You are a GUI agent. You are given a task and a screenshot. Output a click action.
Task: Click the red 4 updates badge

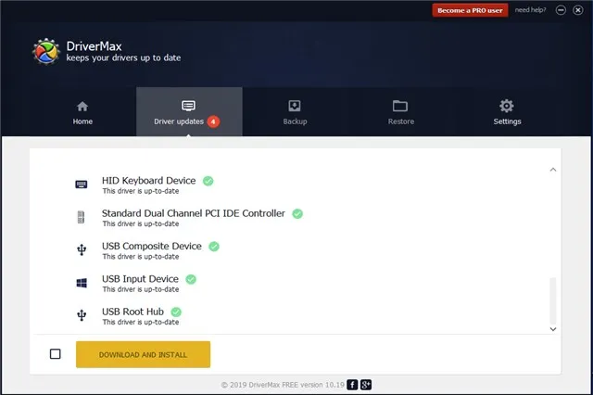213,121
